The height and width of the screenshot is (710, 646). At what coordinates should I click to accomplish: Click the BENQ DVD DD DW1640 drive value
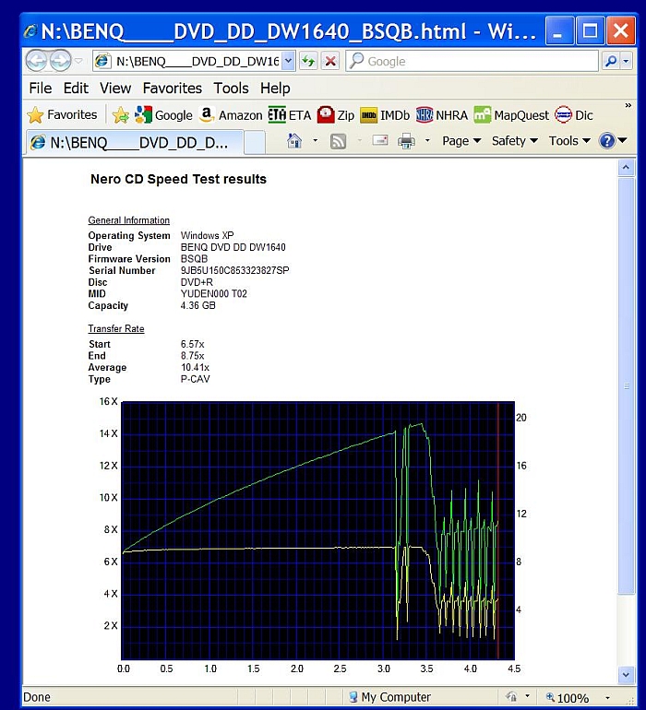tap(233, 247)
